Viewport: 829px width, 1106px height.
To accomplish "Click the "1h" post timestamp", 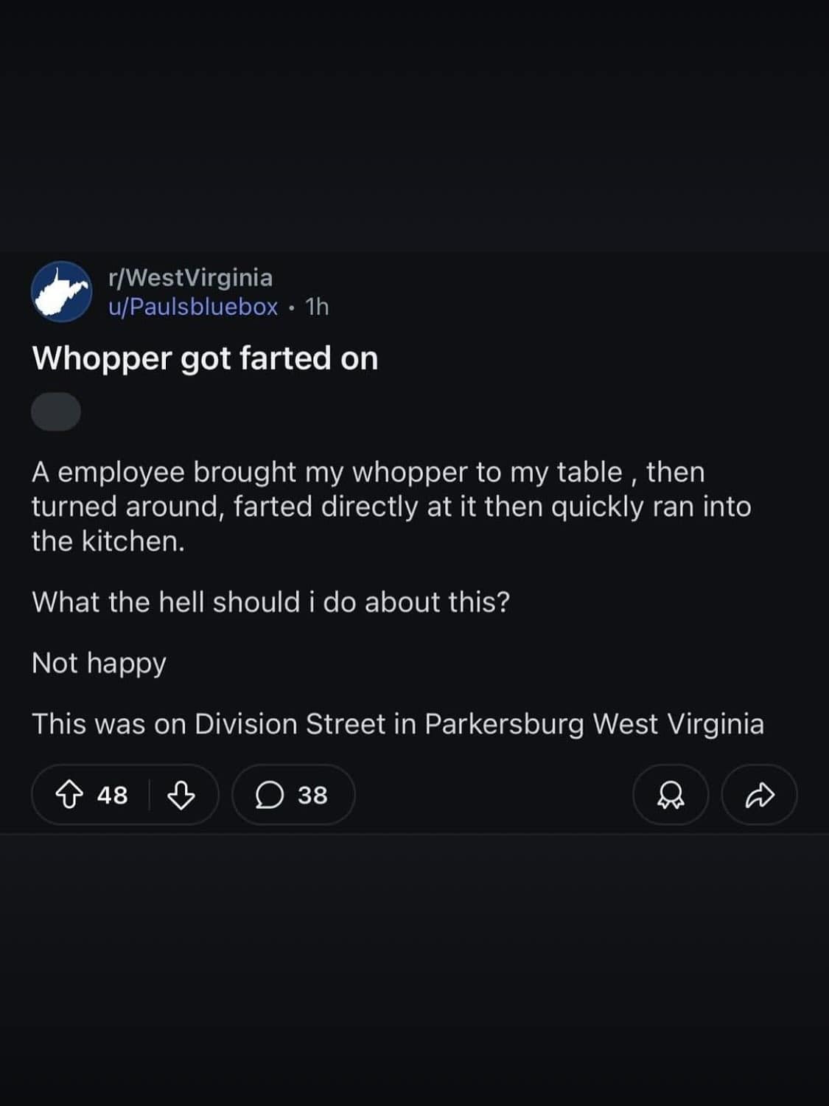I will [317, 306].
